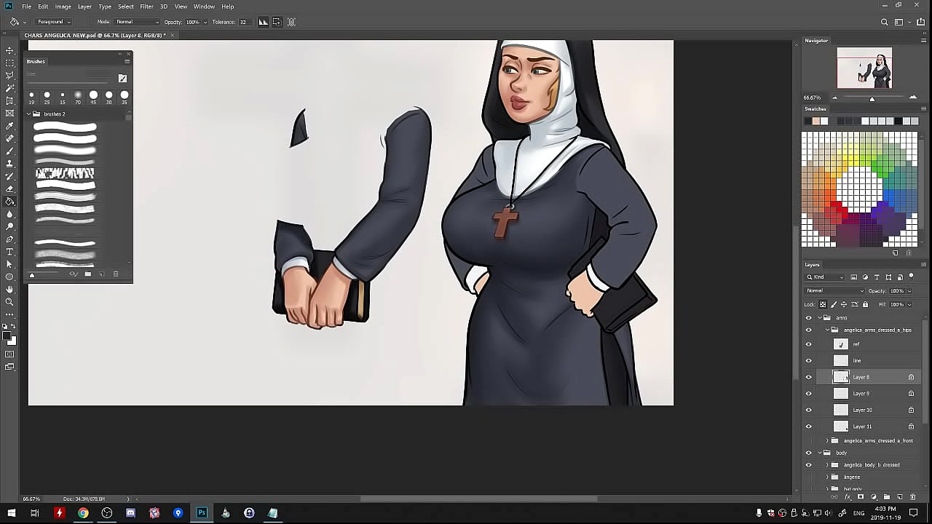
Task: Select the Horizontal Type tool
Action: (9, 252)
